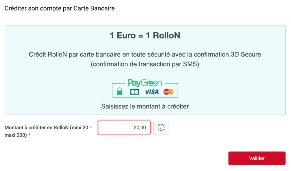The width and height of the screenshot is (291, 171).
Task: Click the 3D Secure description sentence
Action: point(145,54)
